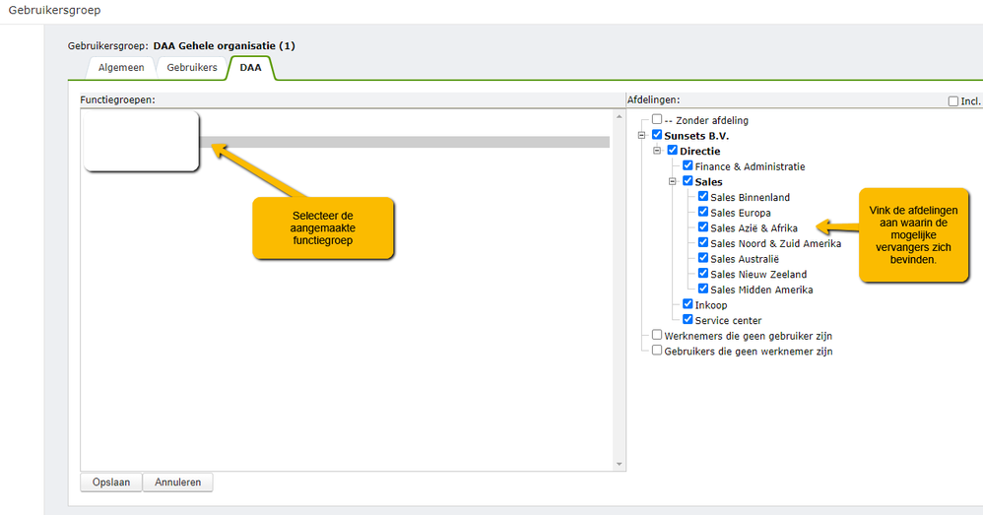Click the Sunsets B.V. label
Viewport: 983px width, 515px height.
[696, 136]
